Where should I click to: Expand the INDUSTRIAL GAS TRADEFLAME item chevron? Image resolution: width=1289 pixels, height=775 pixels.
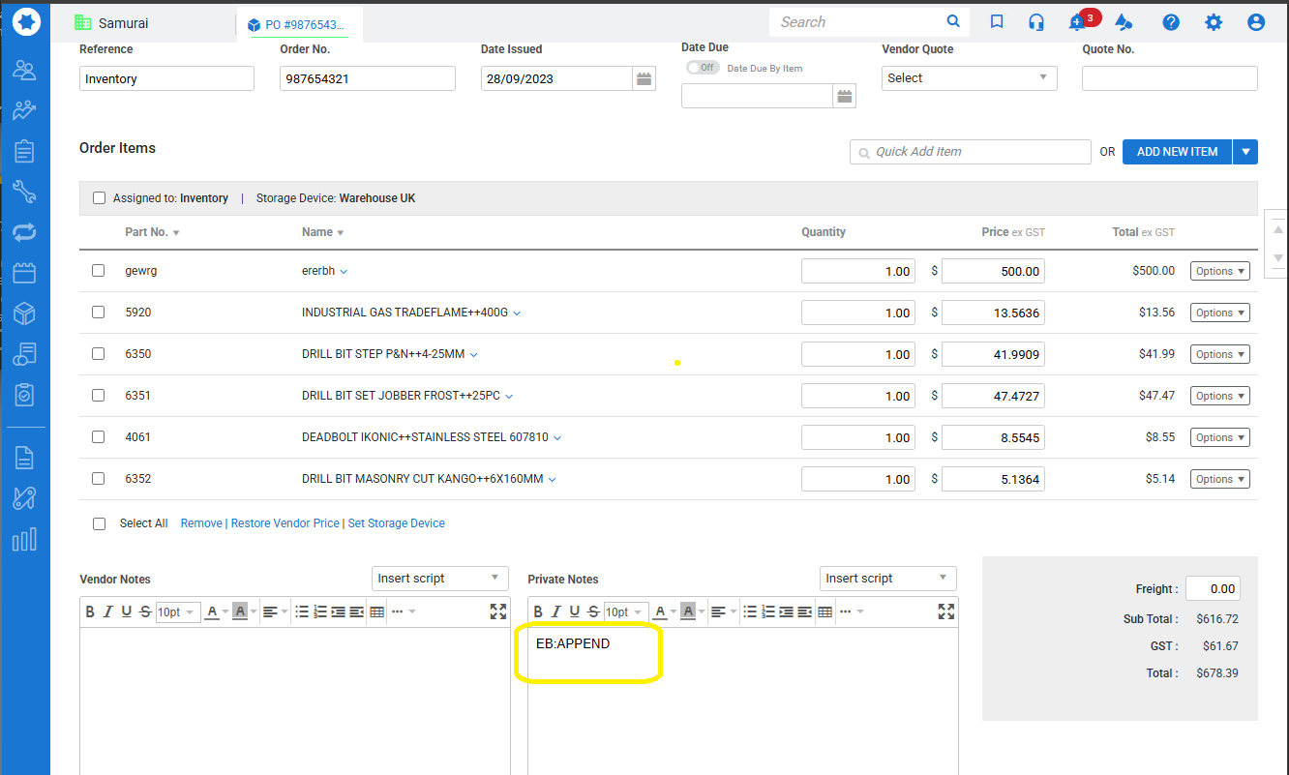point(517,313)
